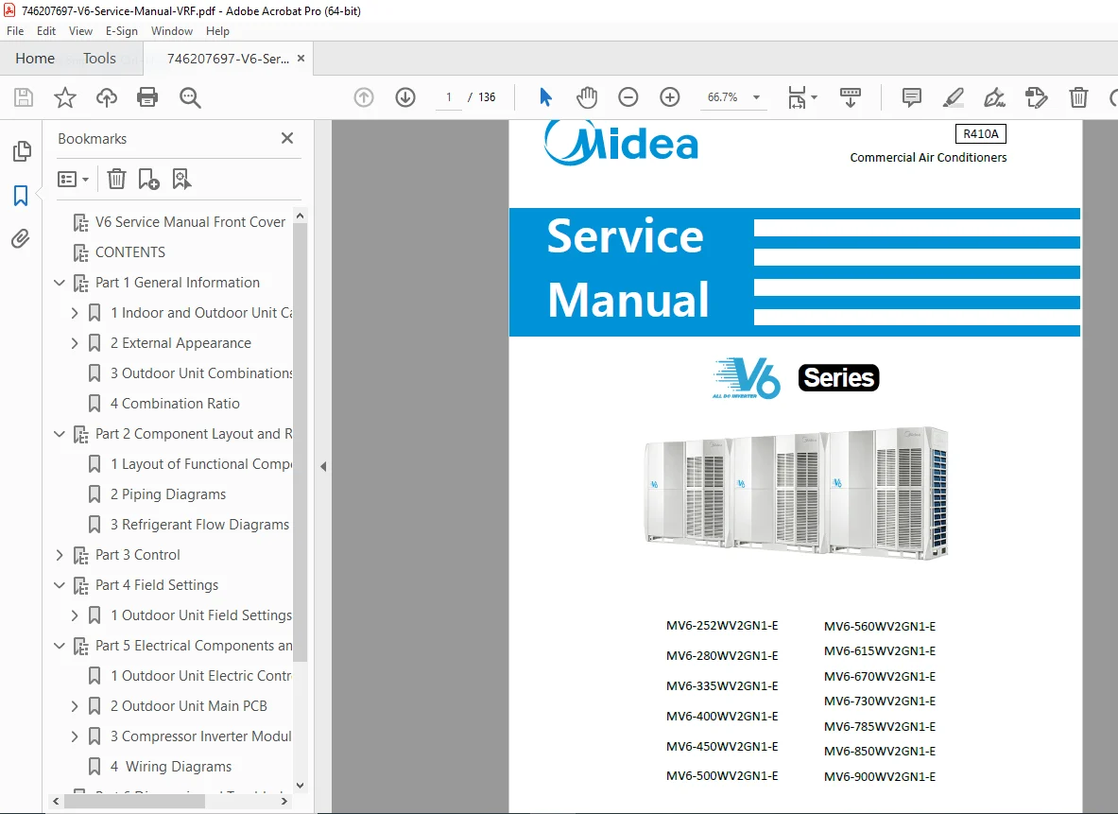
Task: Click the toolbar Delete trash icon
Action: tap(1078, 97)
